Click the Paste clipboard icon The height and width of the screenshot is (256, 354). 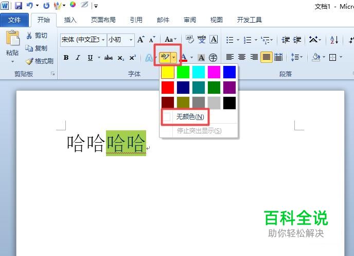[x=13, y=38]
